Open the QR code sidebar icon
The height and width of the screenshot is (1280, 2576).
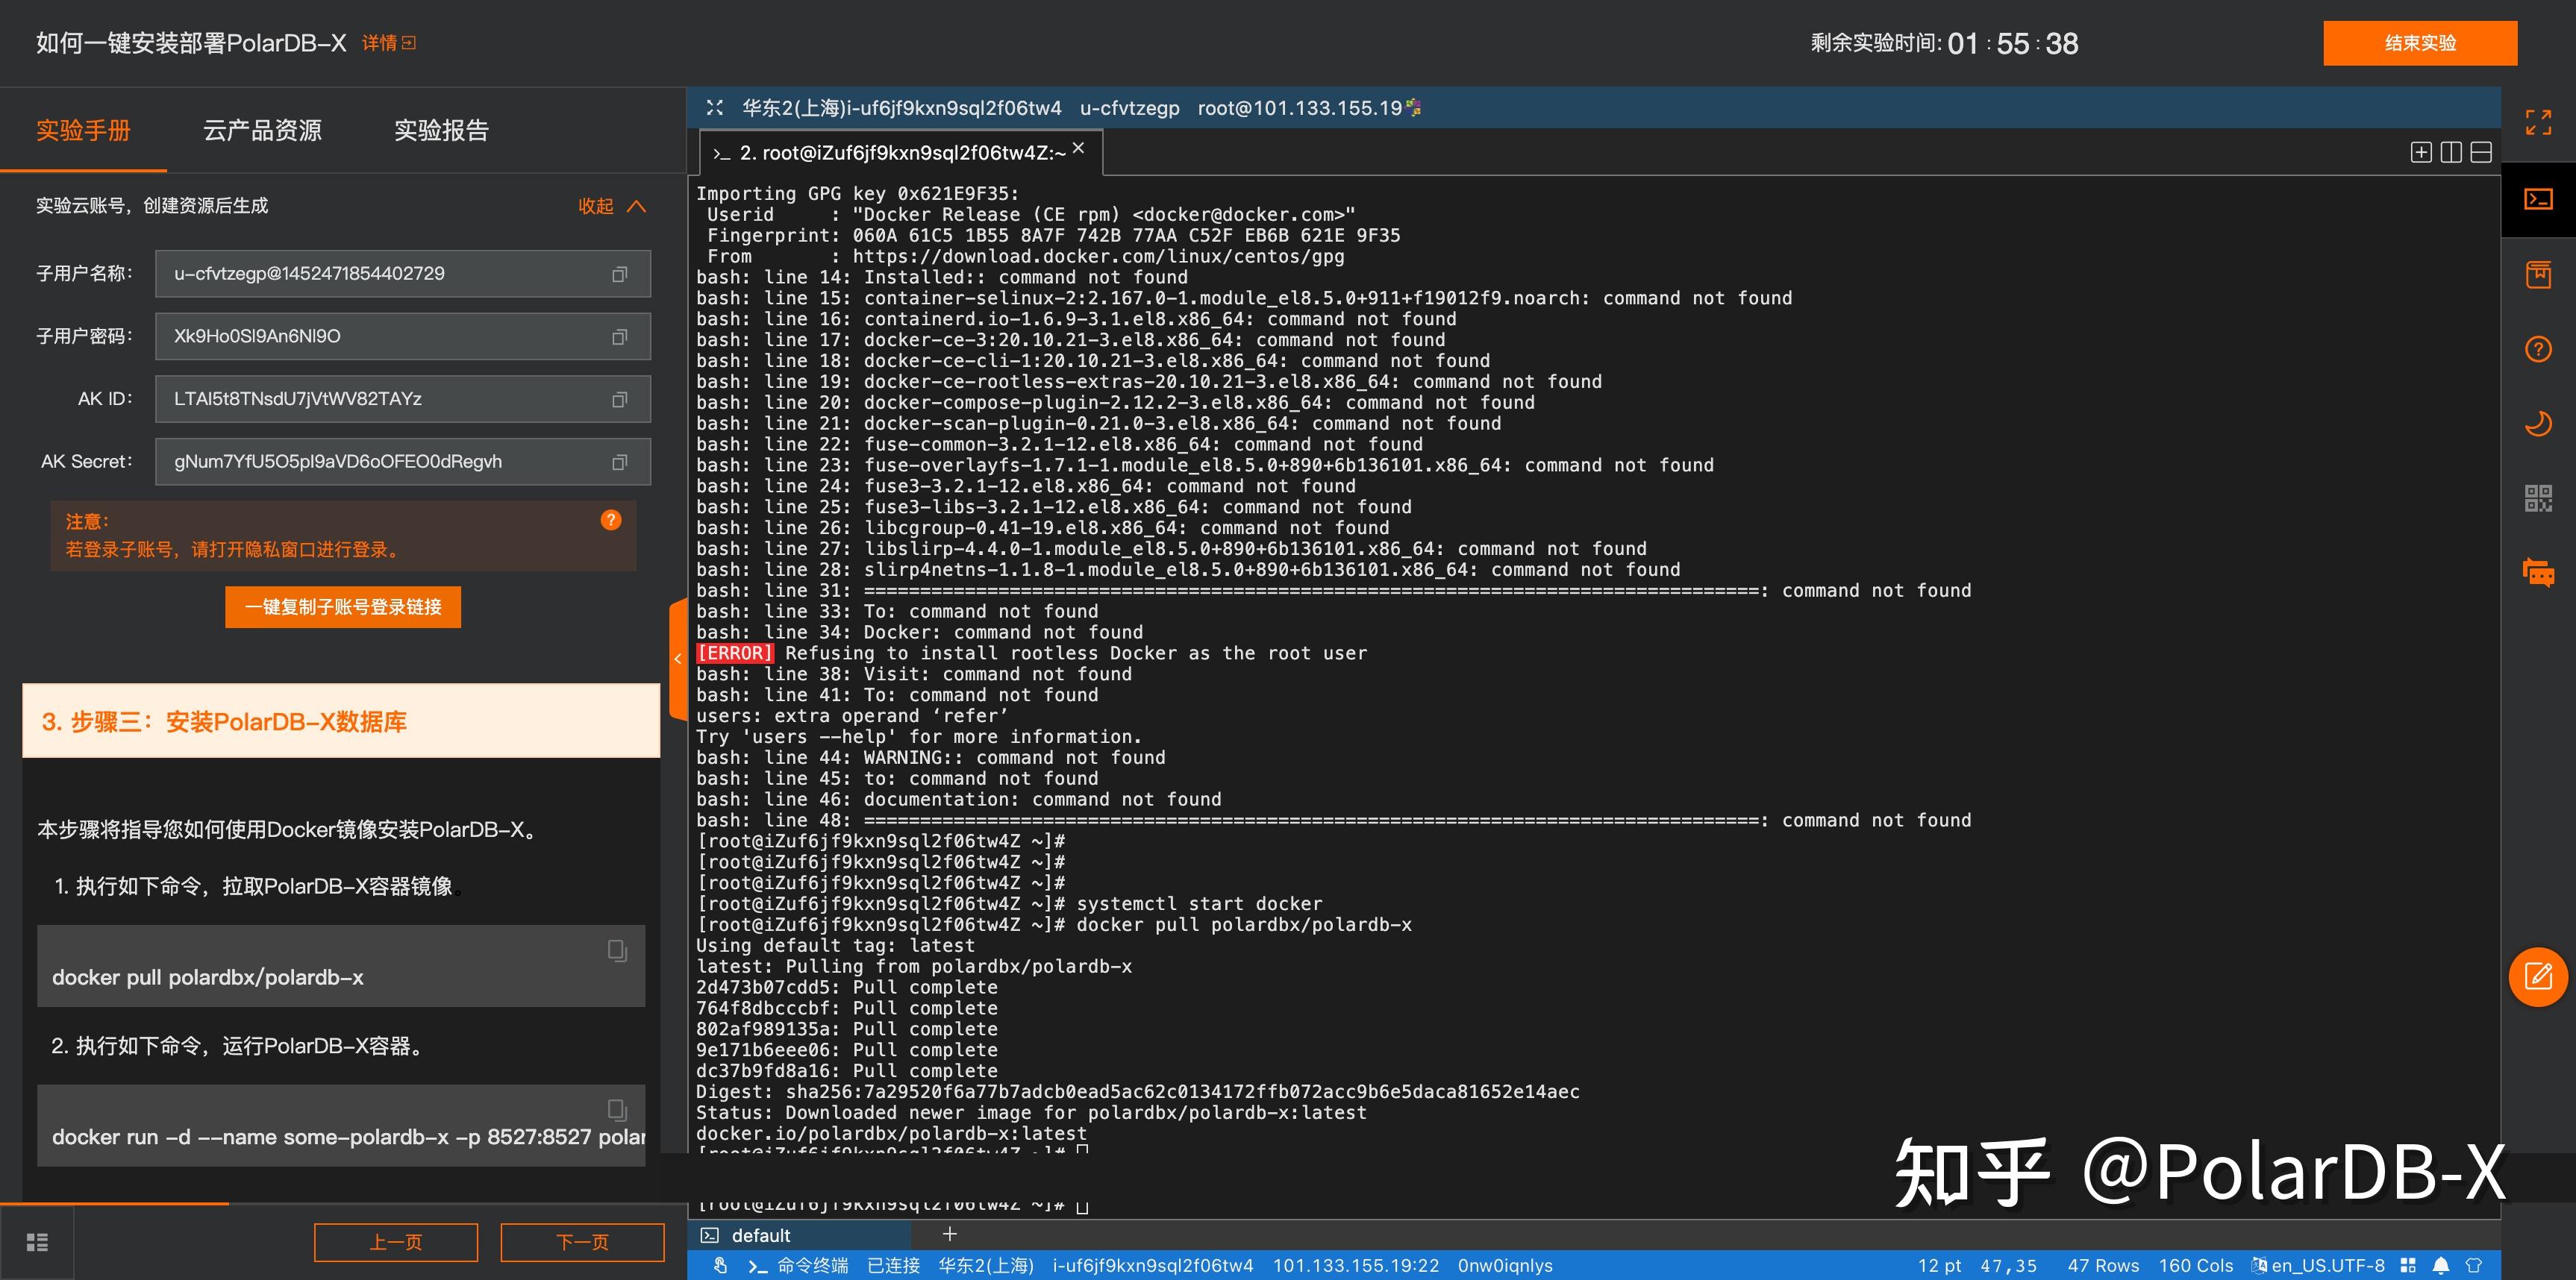[2537, 498]
